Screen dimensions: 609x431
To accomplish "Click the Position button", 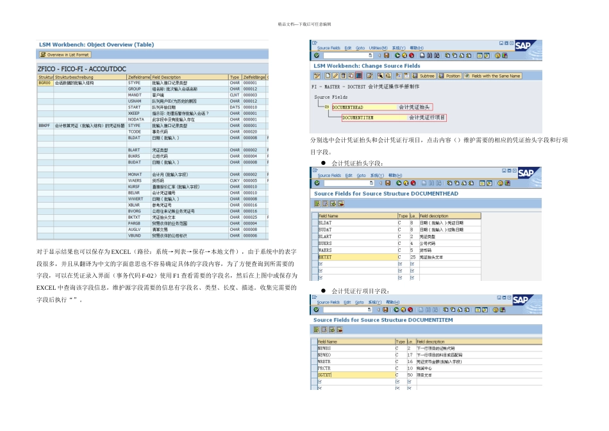I will pyautogui.click(x=450, y=76).
